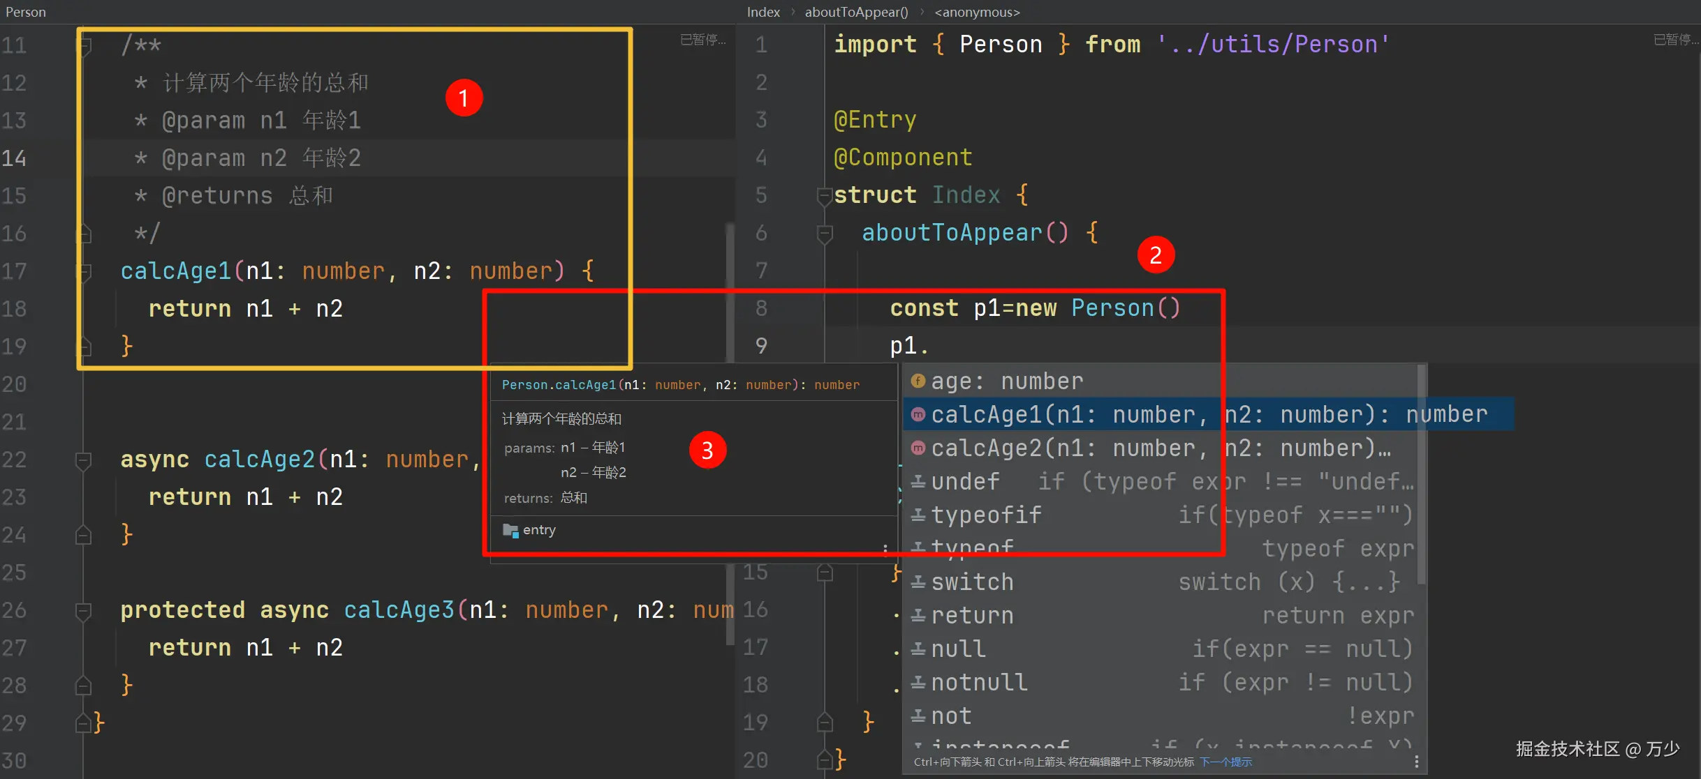Image resolution: width=1701 pixels, height=779 pixels.
Task: Select the typeofif completion entry
Action: (986, 515)
